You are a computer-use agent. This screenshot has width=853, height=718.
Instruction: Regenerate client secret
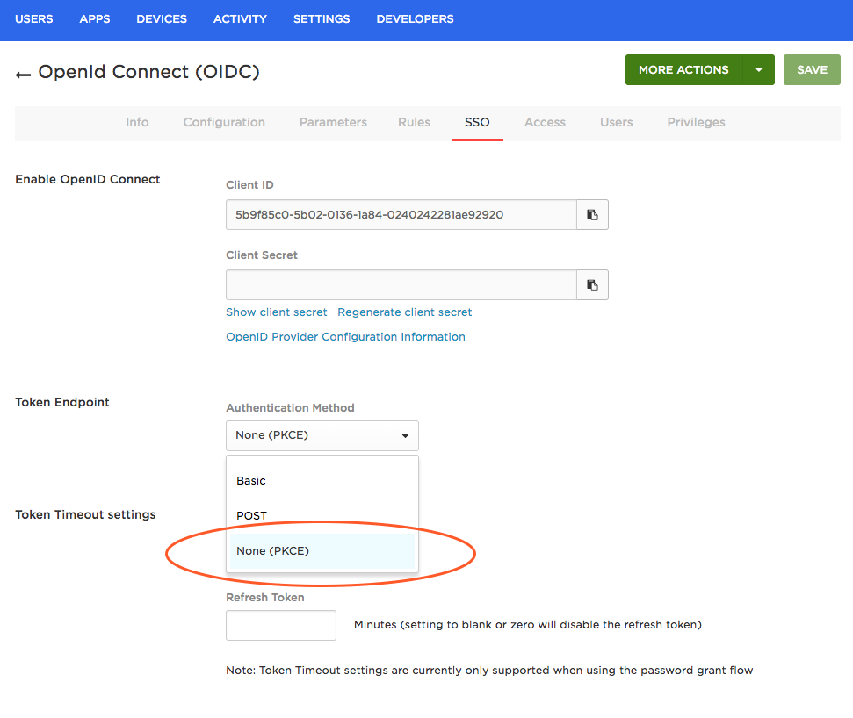click(x=404, y=312)
